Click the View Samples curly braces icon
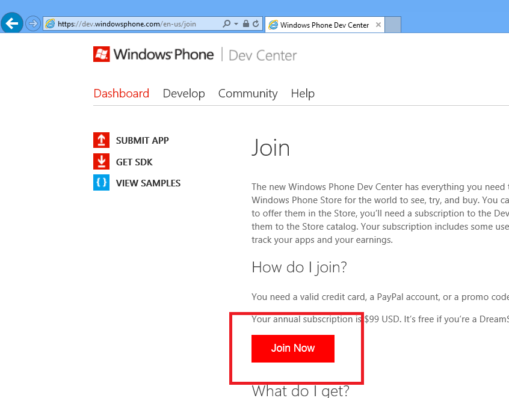Viewport: 509px width, 398px height. pyautogui.click(x=101, y=183)
